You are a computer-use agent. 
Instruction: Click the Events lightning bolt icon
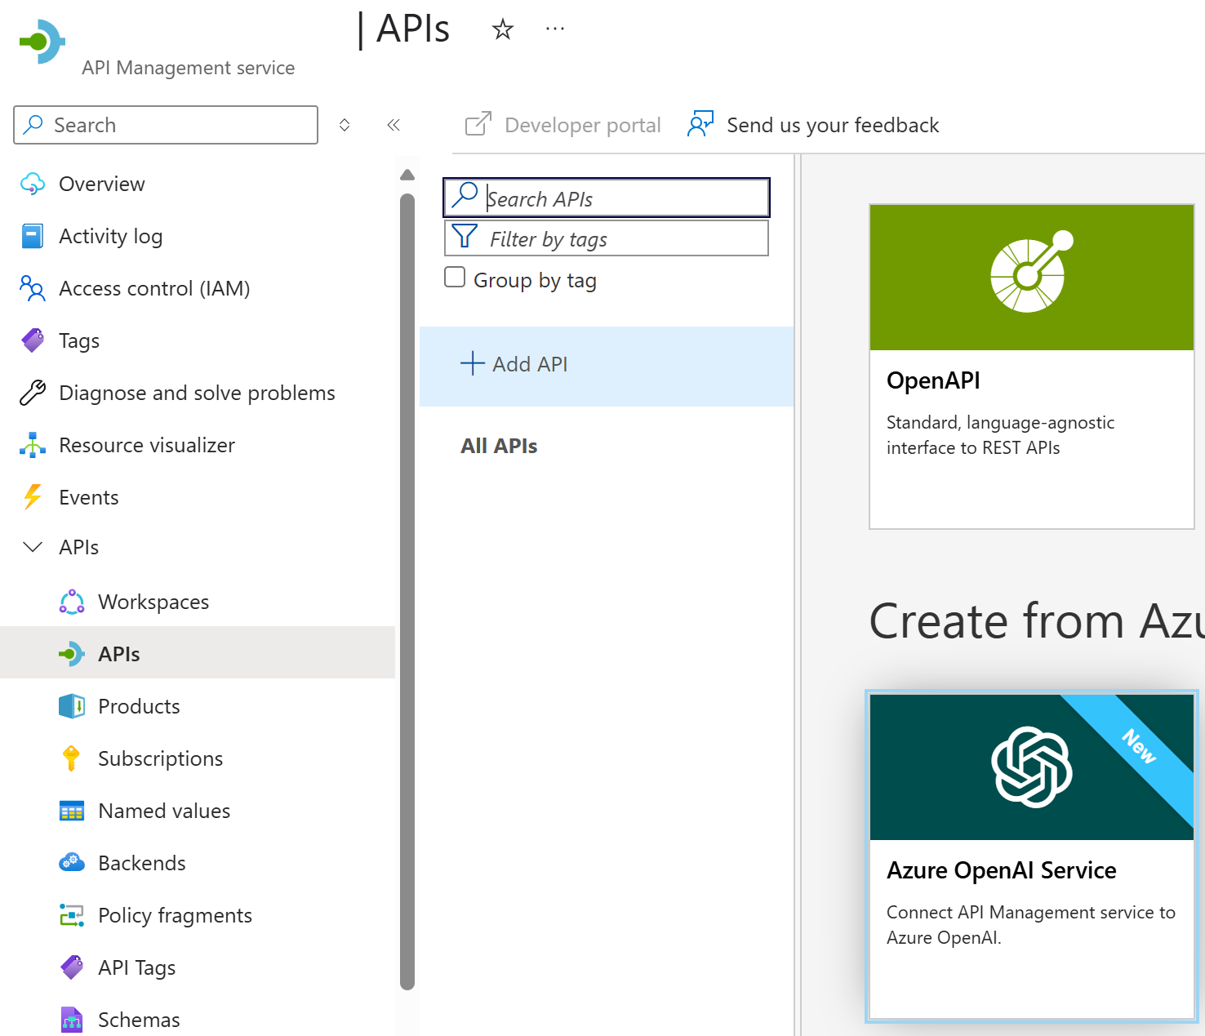click(x=33, y=496)
